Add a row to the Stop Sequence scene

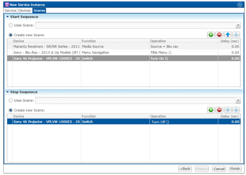coord(211,110)
